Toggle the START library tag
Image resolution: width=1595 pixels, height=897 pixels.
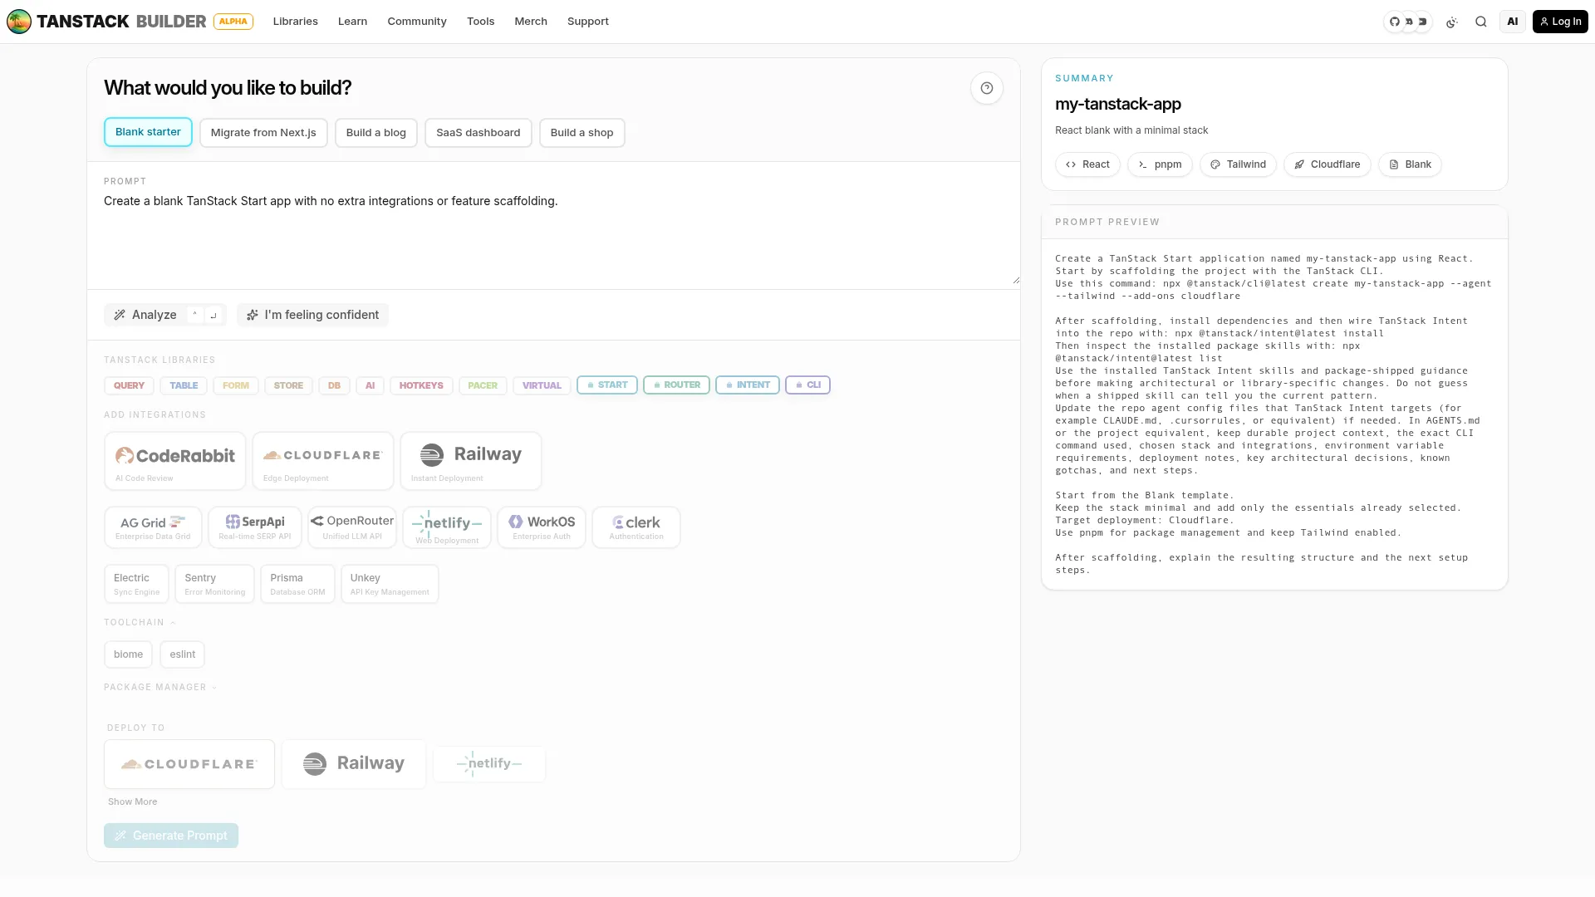coord(607,385)
